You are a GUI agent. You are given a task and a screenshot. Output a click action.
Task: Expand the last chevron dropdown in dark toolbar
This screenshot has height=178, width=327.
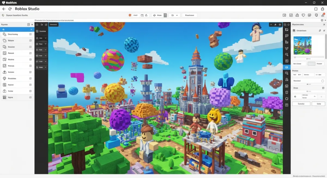click(46, 67)
